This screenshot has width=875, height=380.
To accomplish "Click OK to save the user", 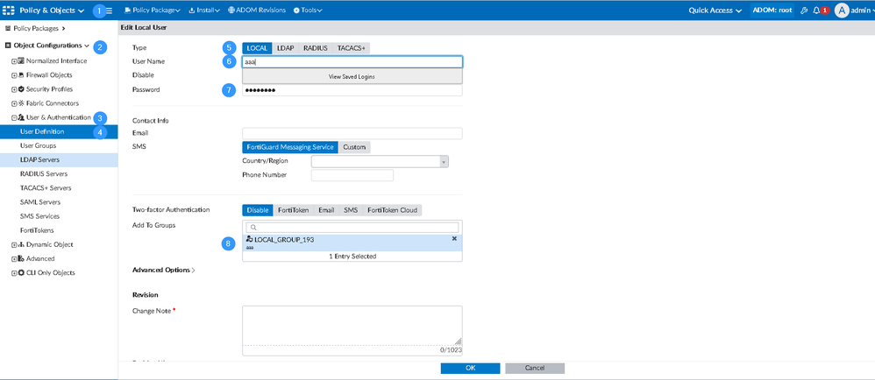I will pos(471,369).
